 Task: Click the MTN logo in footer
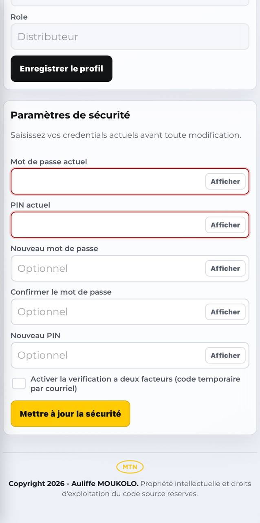click(x=130, y=467)
